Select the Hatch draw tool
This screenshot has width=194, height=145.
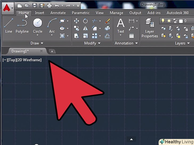[x=62, y=36]
